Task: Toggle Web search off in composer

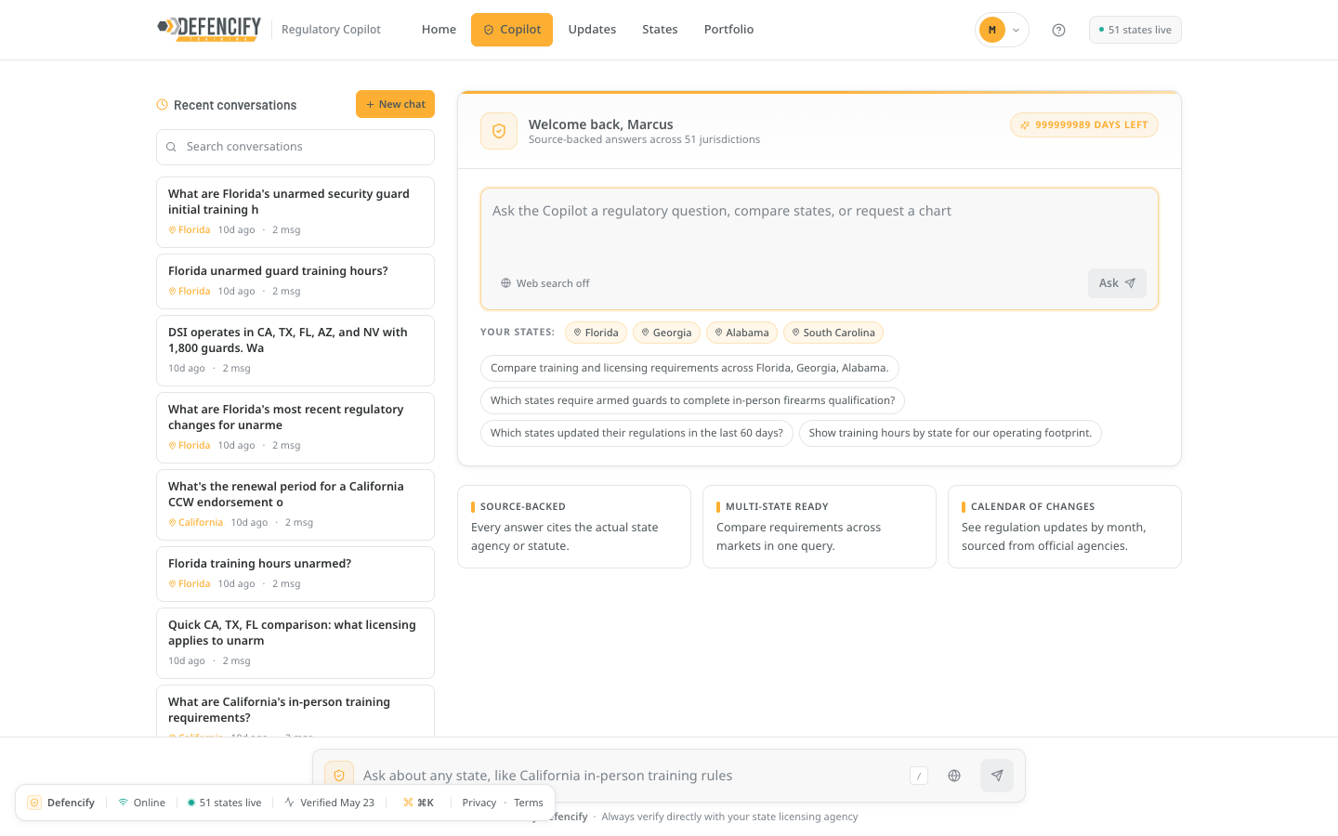Action: point(545,283)
